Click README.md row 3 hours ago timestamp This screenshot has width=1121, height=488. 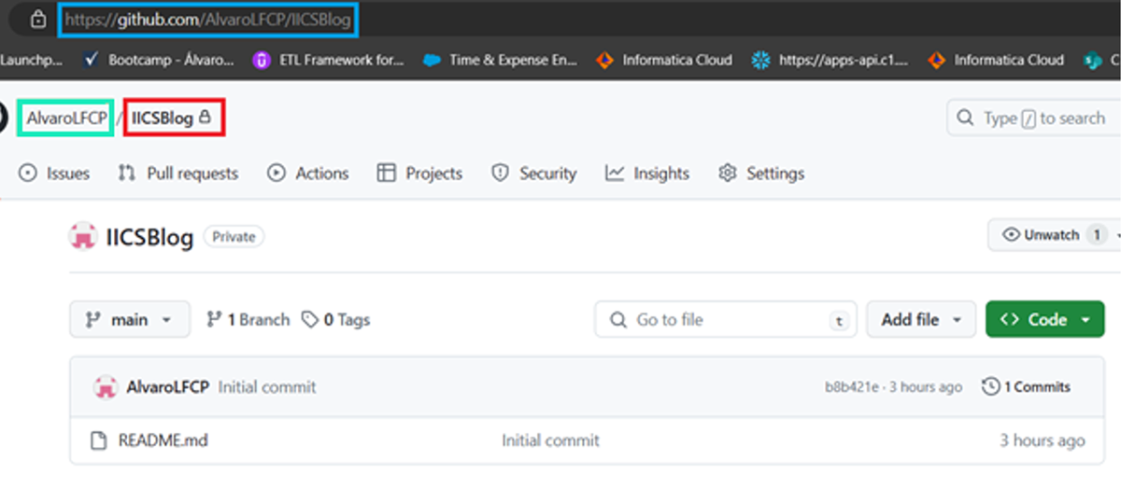click(x=1043, y=439)
